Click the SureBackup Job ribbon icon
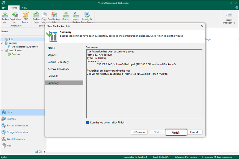 click(54, 17)
